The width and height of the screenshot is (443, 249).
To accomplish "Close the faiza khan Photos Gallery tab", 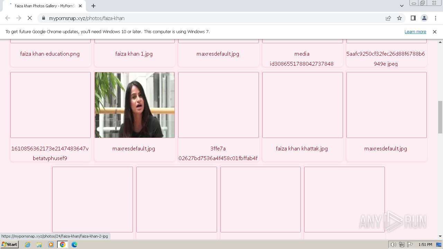I will pos(80,6).
